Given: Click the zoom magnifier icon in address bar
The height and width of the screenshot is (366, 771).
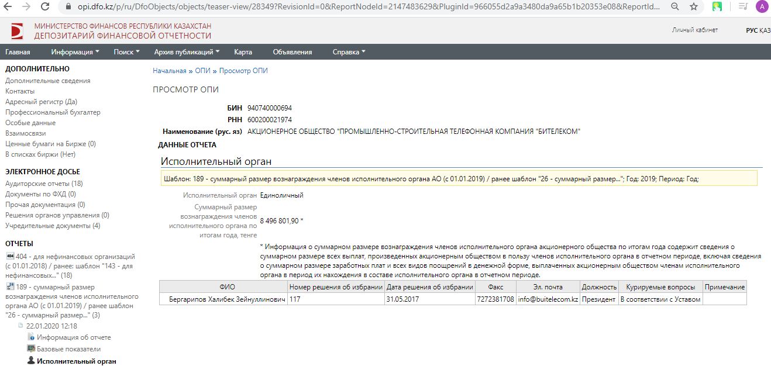Looking at the screenshot, I should [675, 7].
